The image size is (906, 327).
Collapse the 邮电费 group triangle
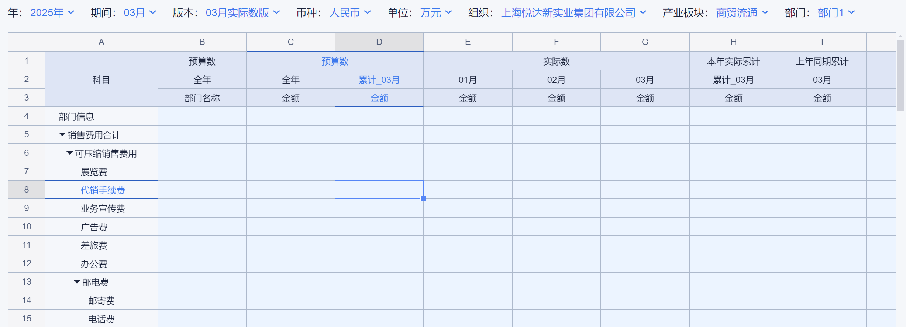click(x=77, y=282)
